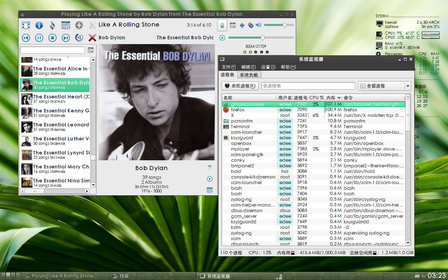Click the colored stars circle icon next to Next
Image resolution: width=448 pixels, height=280 pixels.
click(79, 38)
